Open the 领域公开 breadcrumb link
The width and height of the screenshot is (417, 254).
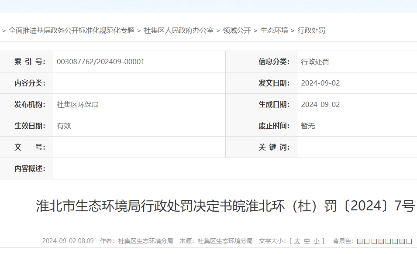point(237,31)
